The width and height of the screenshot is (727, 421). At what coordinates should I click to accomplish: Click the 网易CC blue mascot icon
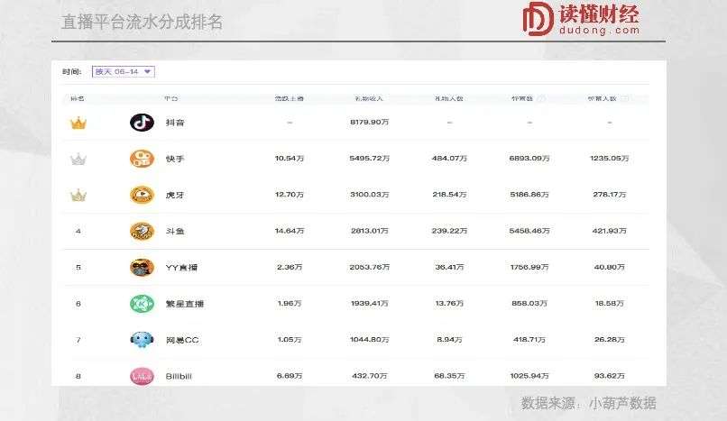[142, 340]
